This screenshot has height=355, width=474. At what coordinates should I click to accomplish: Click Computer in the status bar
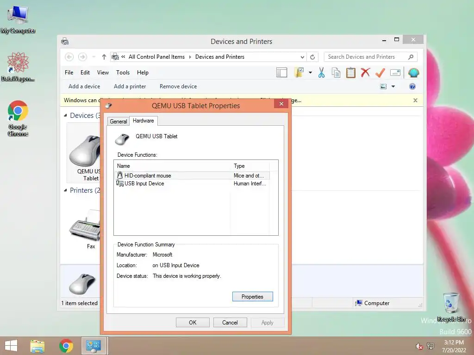373,303
